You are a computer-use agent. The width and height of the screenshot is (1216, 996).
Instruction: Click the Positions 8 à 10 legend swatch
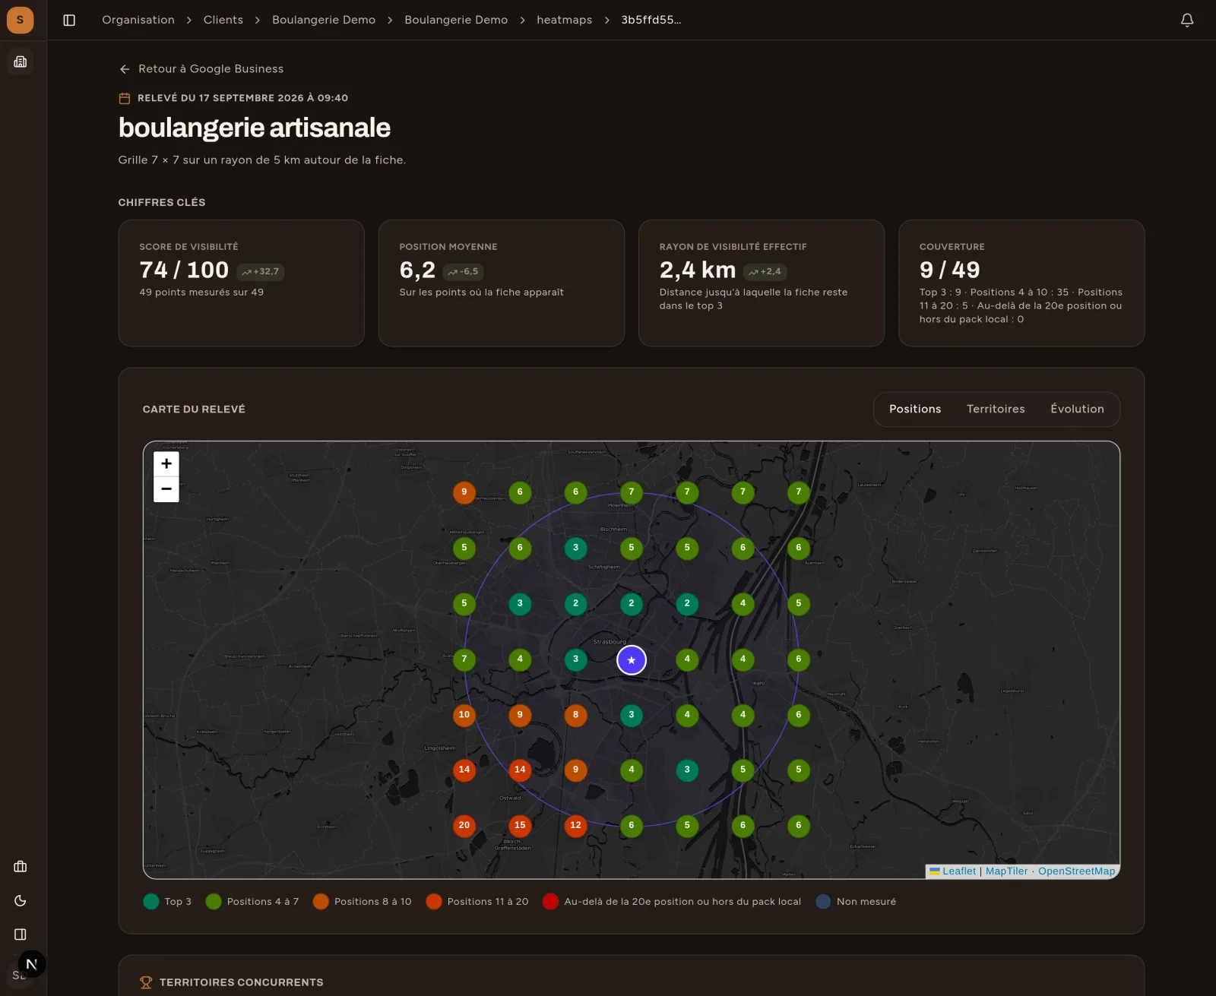321,902
